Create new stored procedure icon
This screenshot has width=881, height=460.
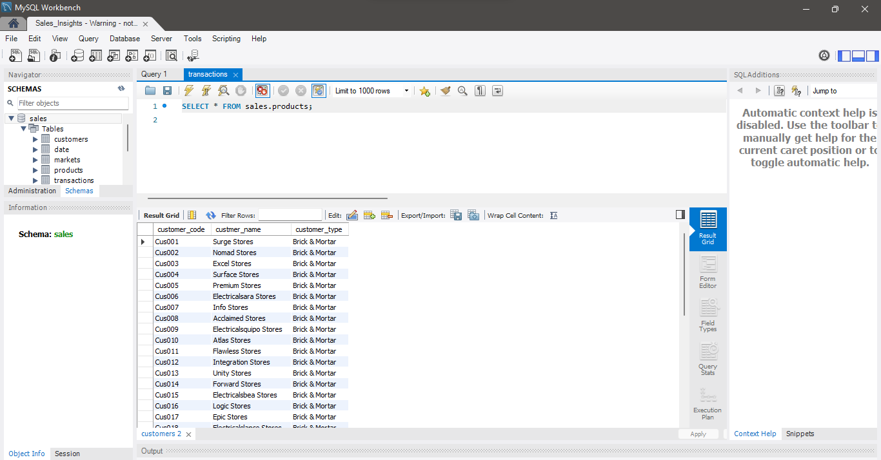pyautogui.click(x=132, y=55)
